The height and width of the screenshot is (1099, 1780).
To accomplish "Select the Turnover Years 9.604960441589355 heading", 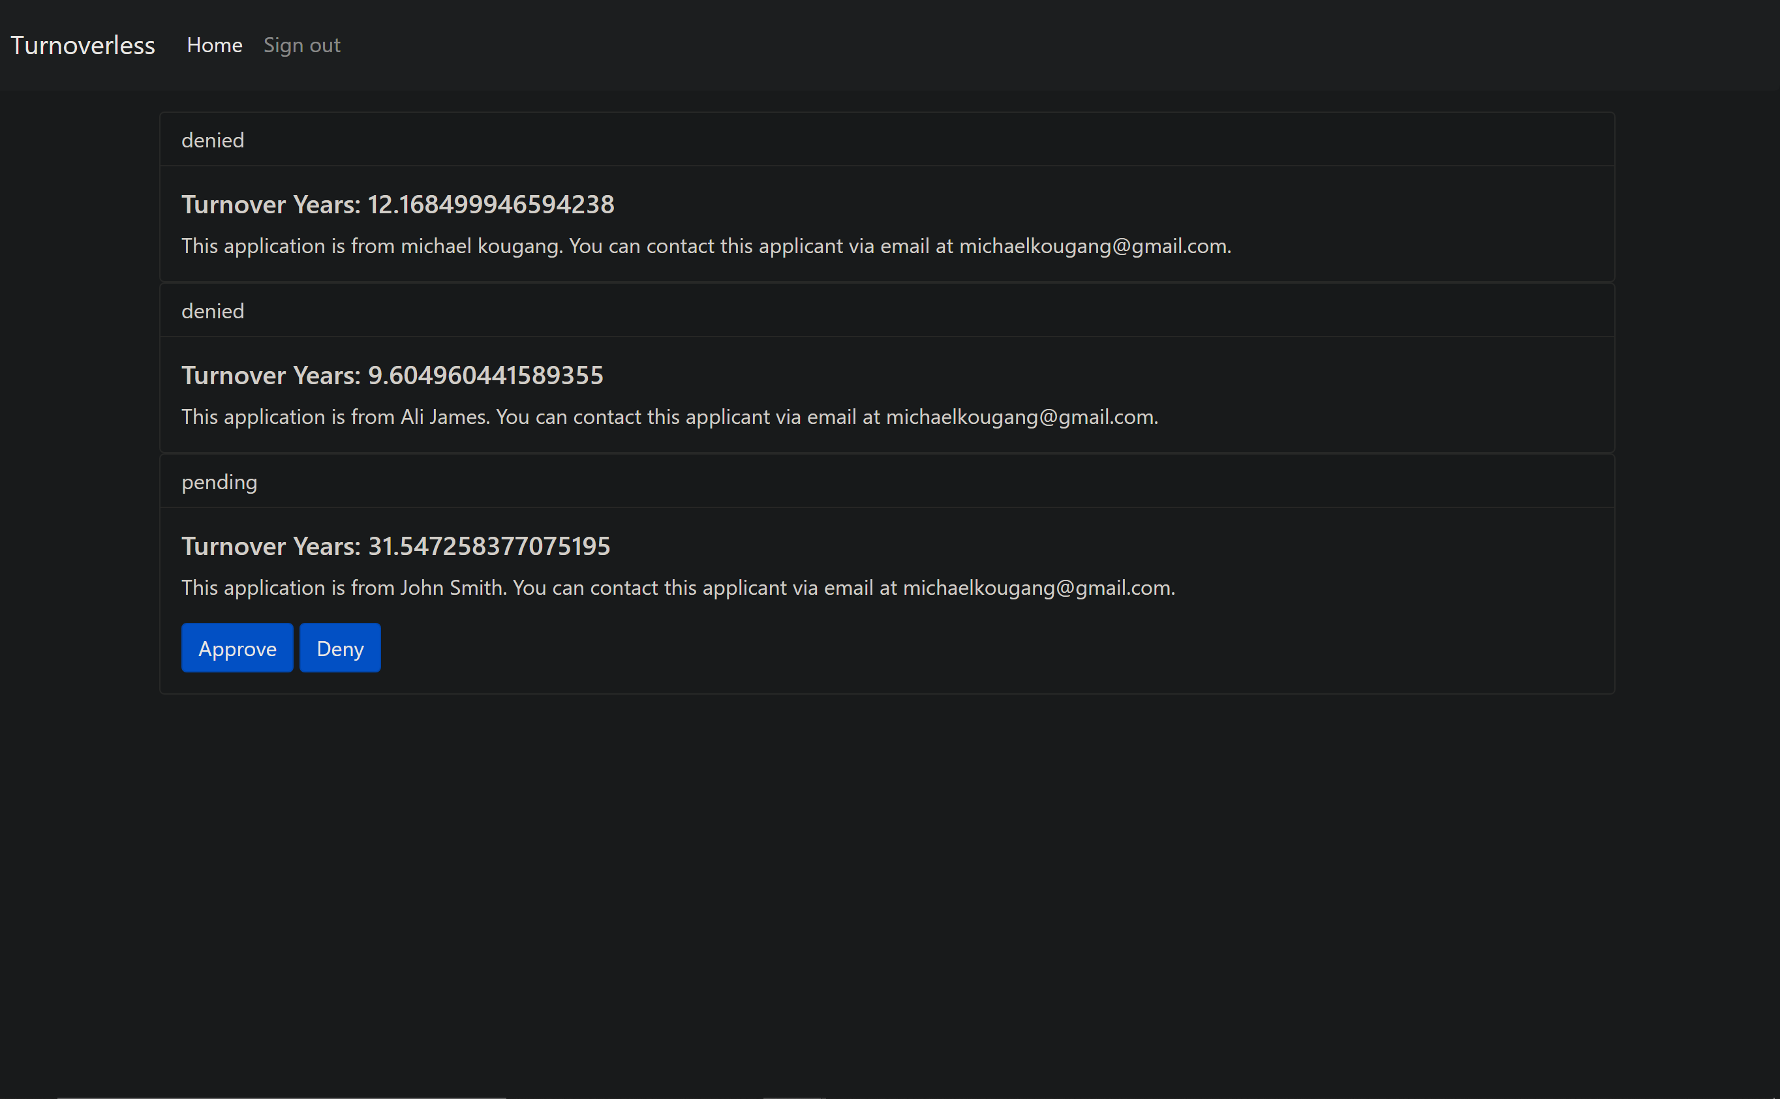I will pos(392,375).
